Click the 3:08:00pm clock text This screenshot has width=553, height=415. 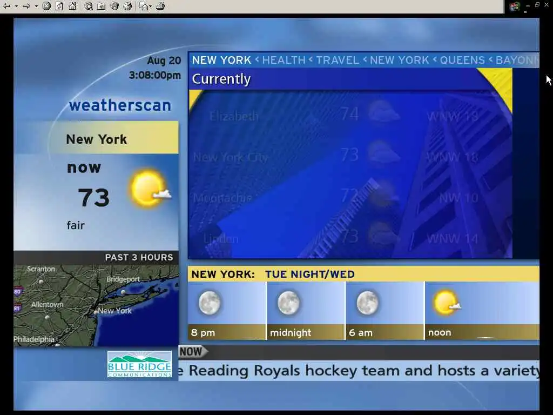click(x=155, y=75)
